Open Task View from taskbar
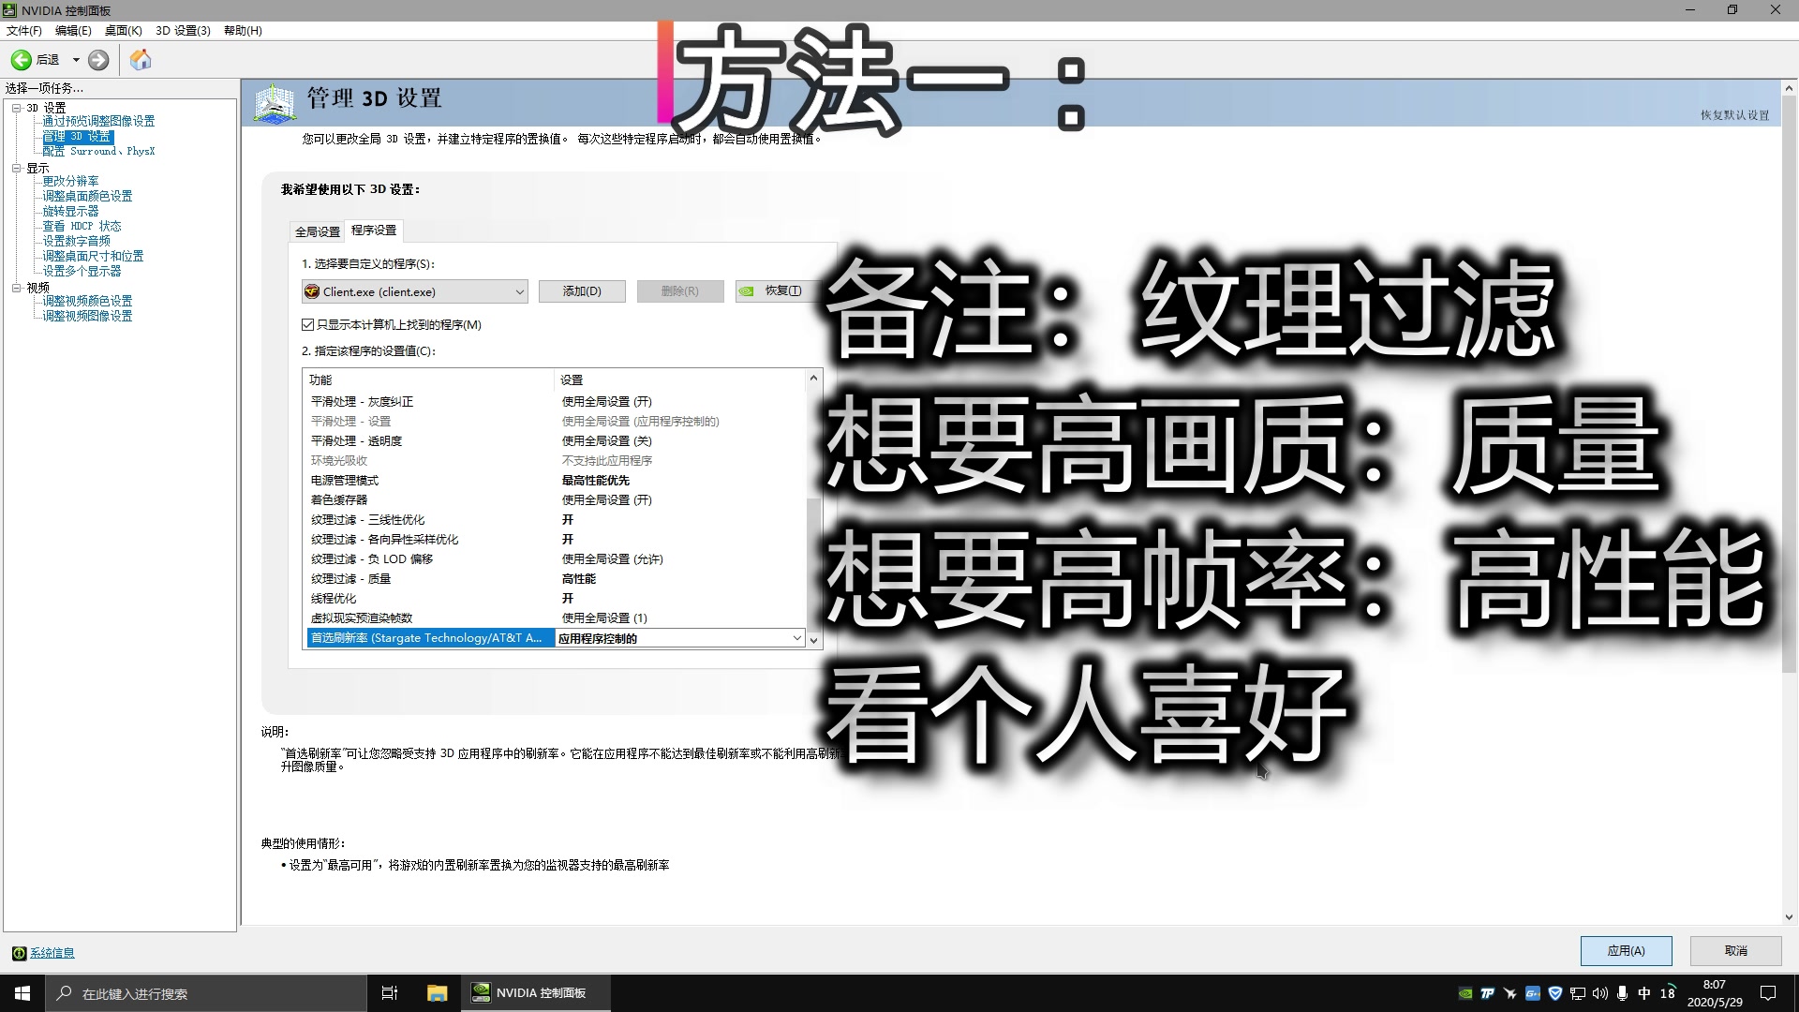Screen dimensions: 1799x1012 (x=390, y=993)
